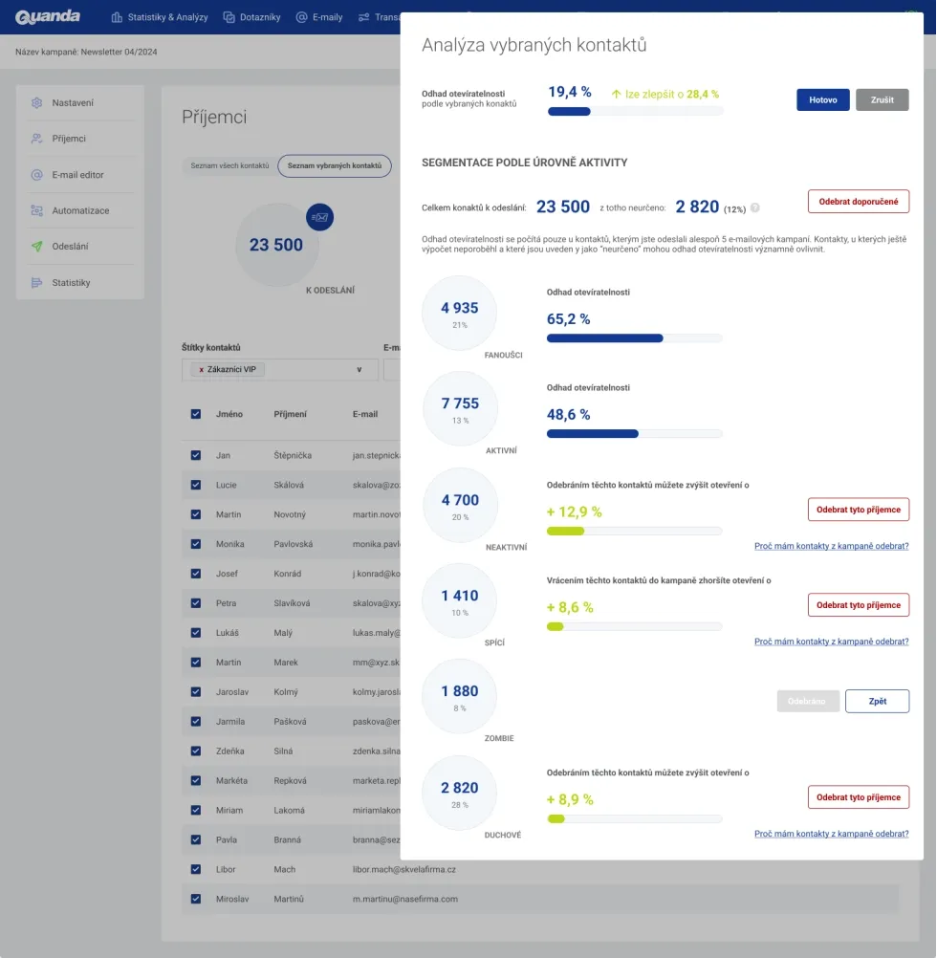Open removal explanation link for Neaktivní
Screen dimensions: 937x958
[831, 546]
